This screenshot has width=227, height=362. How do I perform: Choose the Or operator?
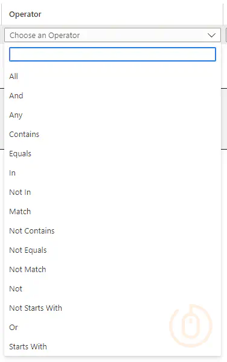click(x=112, y=328)
